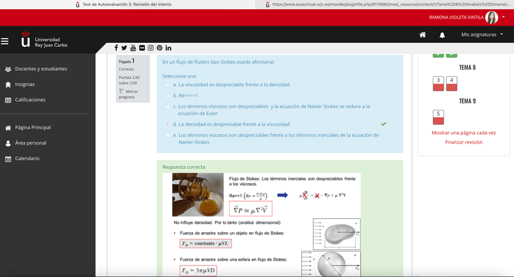
Task: Click the TEMA 9 heading
Action: tap(467, 101)
